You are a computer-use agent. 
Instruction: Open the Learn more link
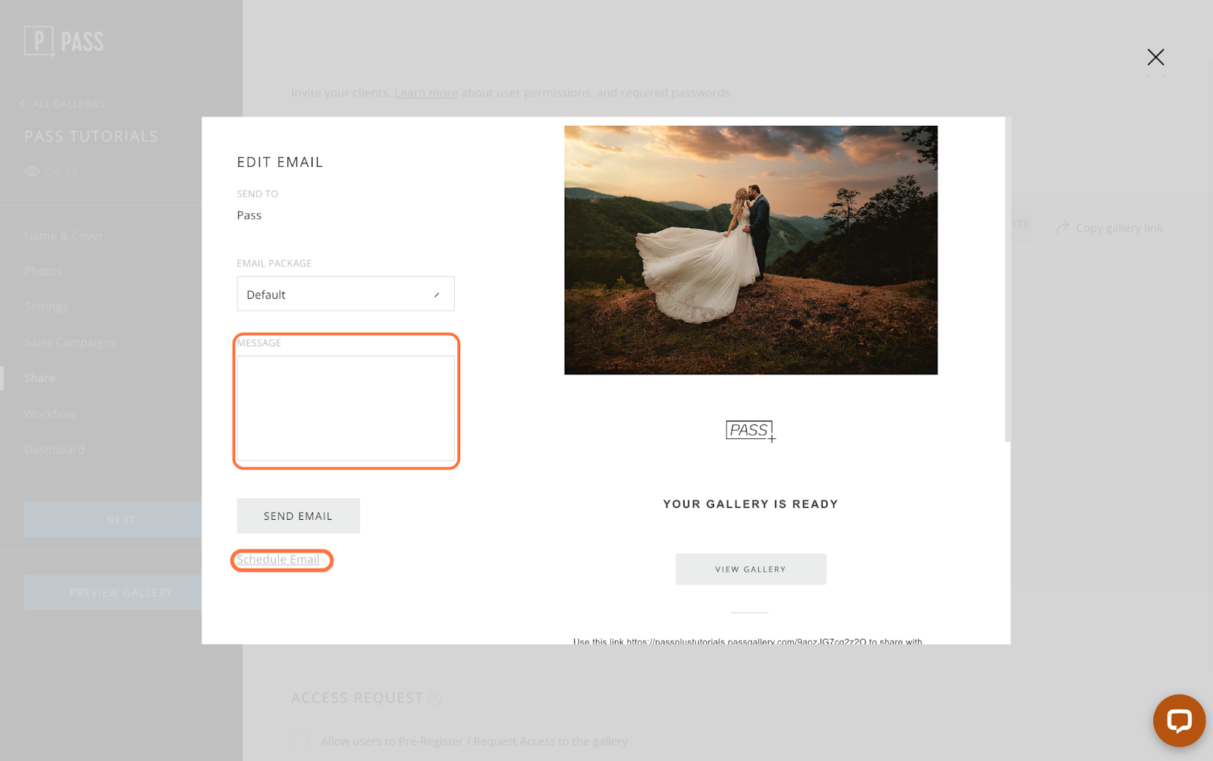[426, 92]
